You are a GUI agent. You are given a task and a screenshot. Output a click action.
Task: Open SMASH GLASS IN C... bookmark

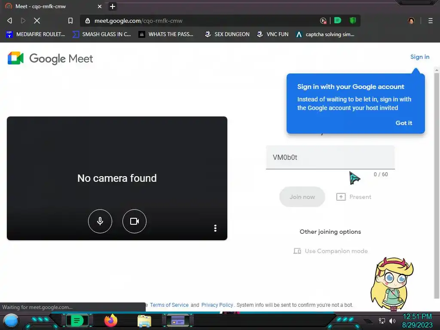pyautogui.click(x=101, y=34)
